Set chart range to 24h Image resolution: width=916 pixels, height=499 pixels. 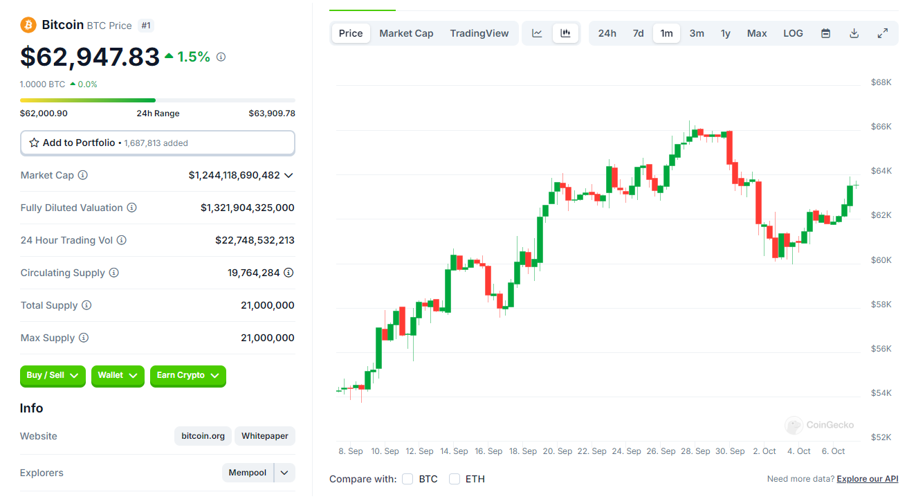(607, 33)
